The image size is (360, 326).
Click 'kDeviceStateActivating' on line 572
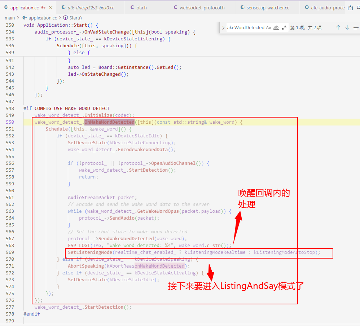click(165, 273)
